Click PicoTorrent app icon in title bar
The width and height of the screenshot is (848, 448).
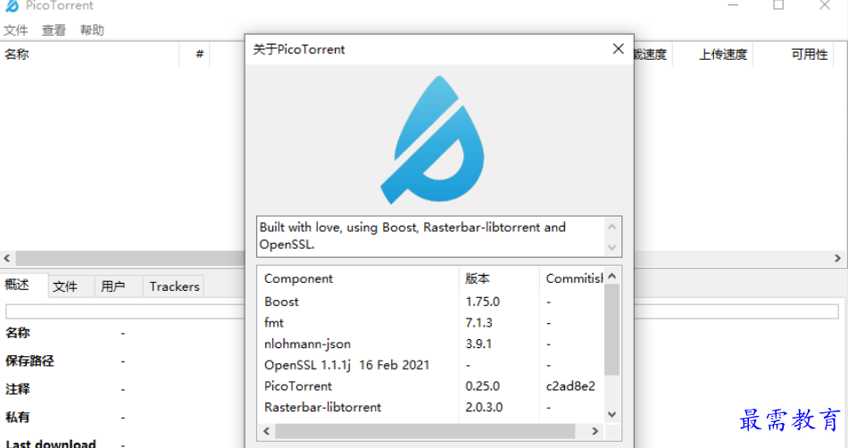tap(12, 6)
